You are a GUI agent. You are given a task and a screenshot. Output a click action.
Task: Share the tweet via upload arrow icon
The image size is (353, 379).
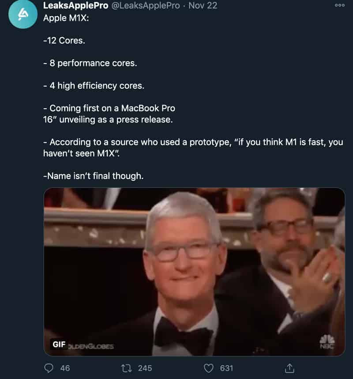tap(289, 368)
